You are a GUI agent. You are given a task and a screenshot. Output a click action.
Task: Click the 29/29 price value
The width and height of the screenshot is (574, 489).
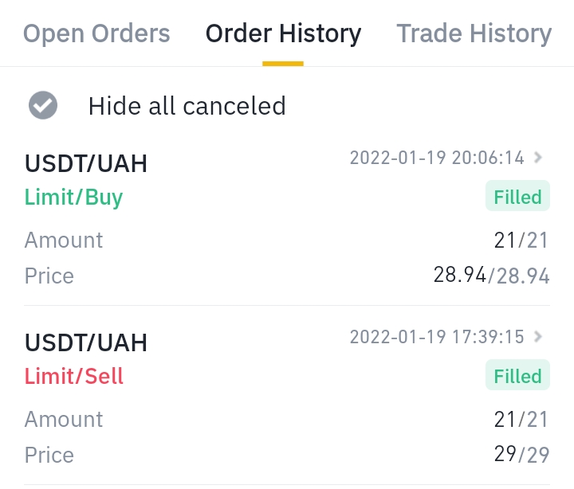pos(521,454)
